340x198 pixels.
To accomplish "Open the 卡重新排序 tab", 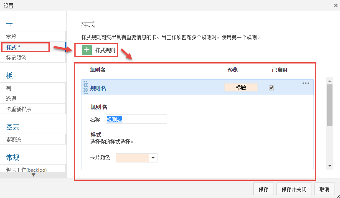I will coord(33,109).
